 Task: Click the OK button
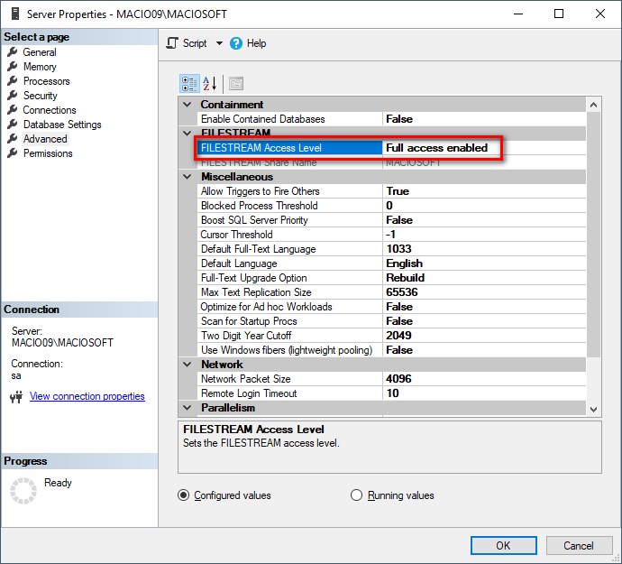tap(503, 545)
